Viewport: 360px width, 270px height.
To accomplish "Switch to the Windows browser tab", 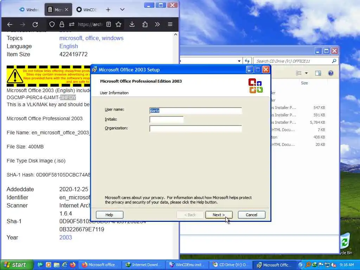I will 29,9.
